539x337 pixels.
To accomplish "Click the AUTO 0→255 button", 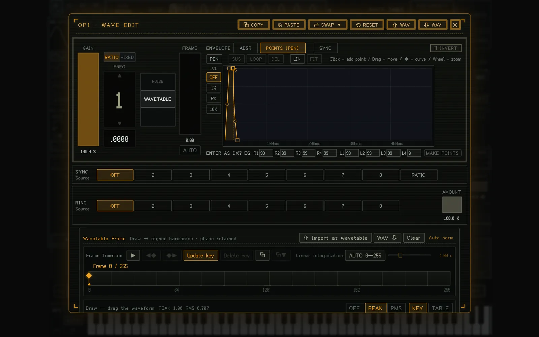I will pyautogui.click(x=365, y=255).
